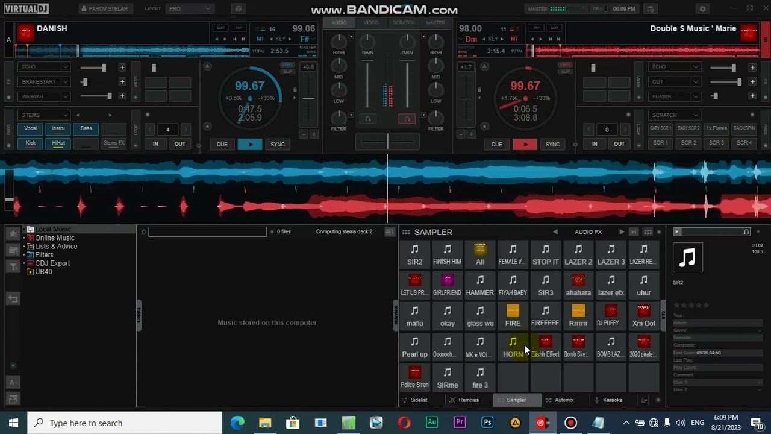771x434 pixels.
Task: Trigger the STOP IT sampler pad
Action: pyautogui.click(x=545, y=254)
